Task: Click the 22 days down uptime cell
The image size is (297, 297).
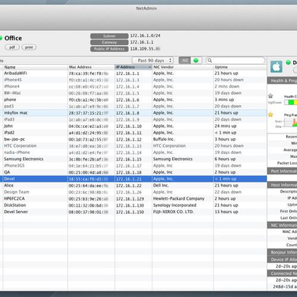Action: (227, 192)
